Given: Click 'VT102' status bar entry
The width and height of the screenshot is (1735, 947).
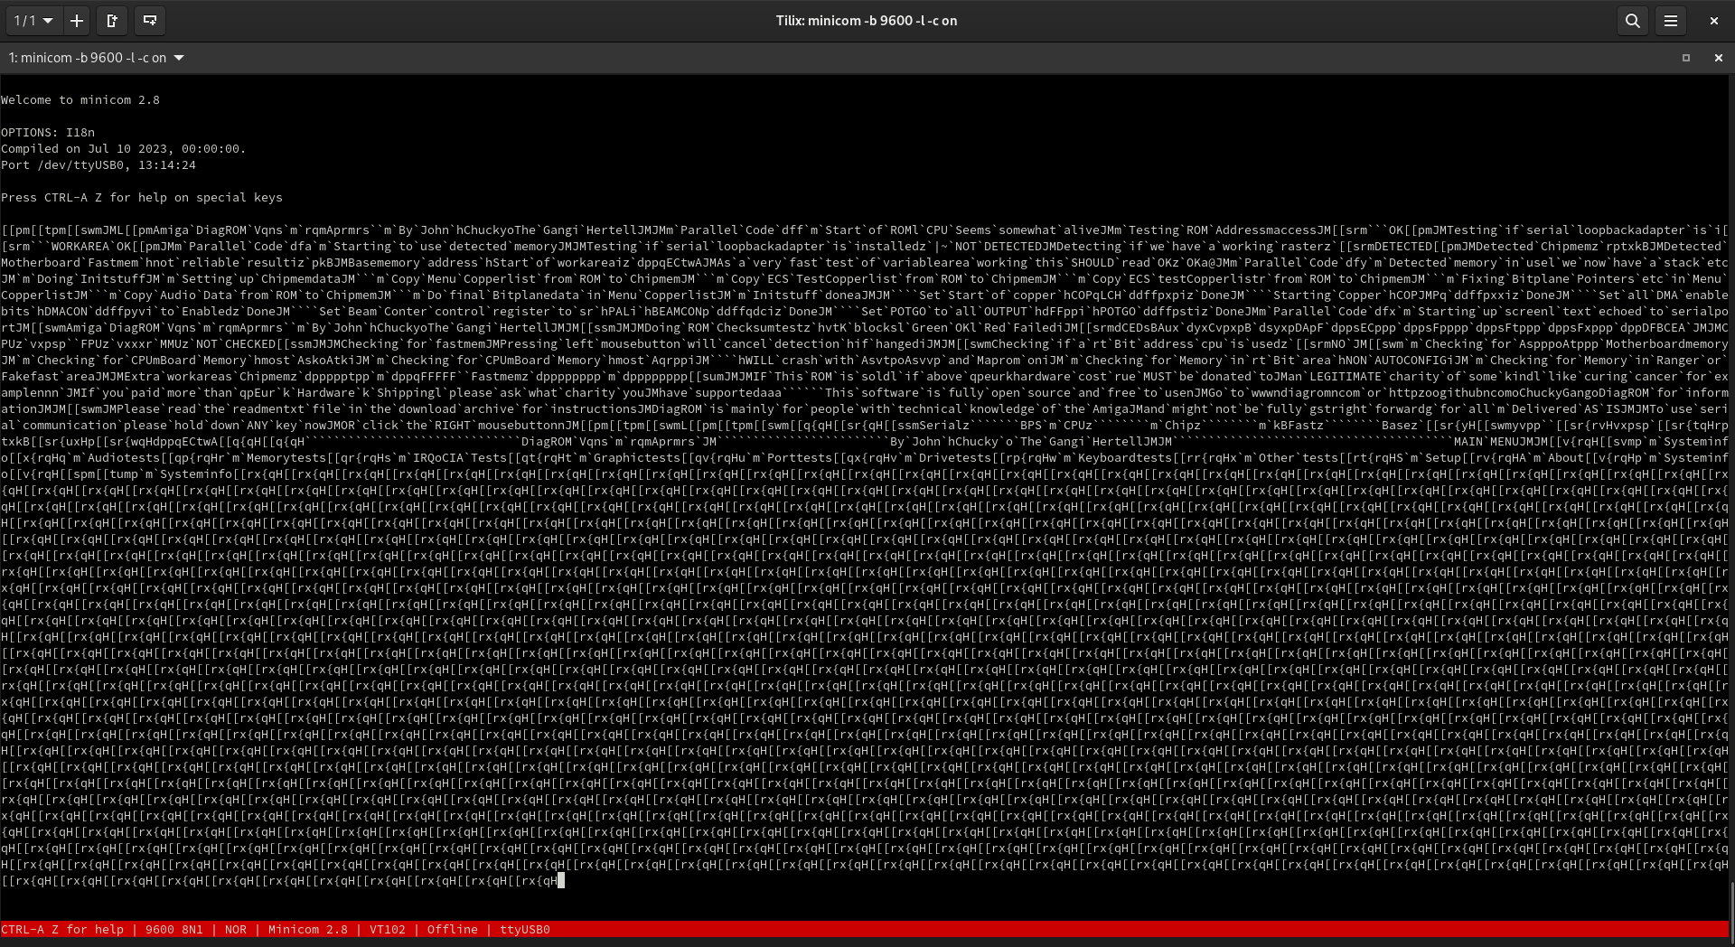Looking at the screenshot, I should pyautogui.click(x=388, y=929).
